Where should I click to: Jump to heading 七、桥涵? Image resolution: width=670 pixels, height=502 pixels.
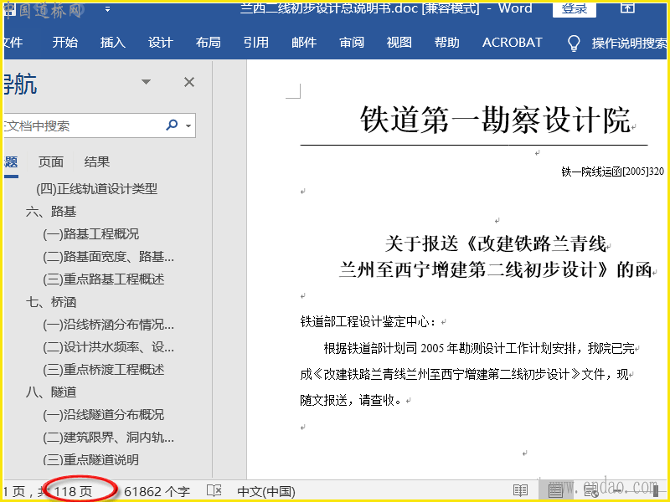(51, 302)
